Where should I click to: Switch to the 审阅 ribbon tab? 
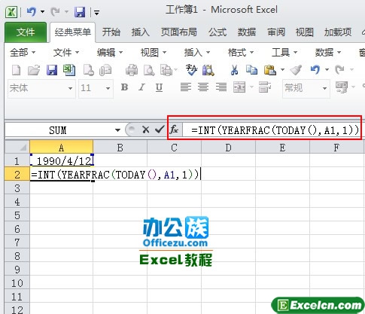pyautogui.click(x=276, y=32)
